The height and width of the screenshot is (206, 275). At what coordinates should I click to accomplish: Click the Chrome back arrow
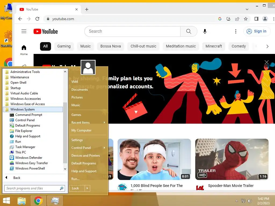pos(20,19)
